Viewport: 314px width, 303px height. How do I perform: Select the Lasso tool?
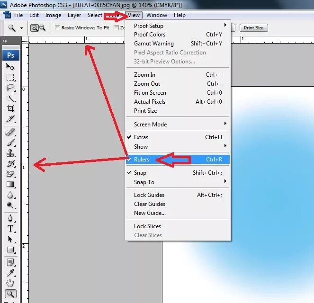point(10,88)
